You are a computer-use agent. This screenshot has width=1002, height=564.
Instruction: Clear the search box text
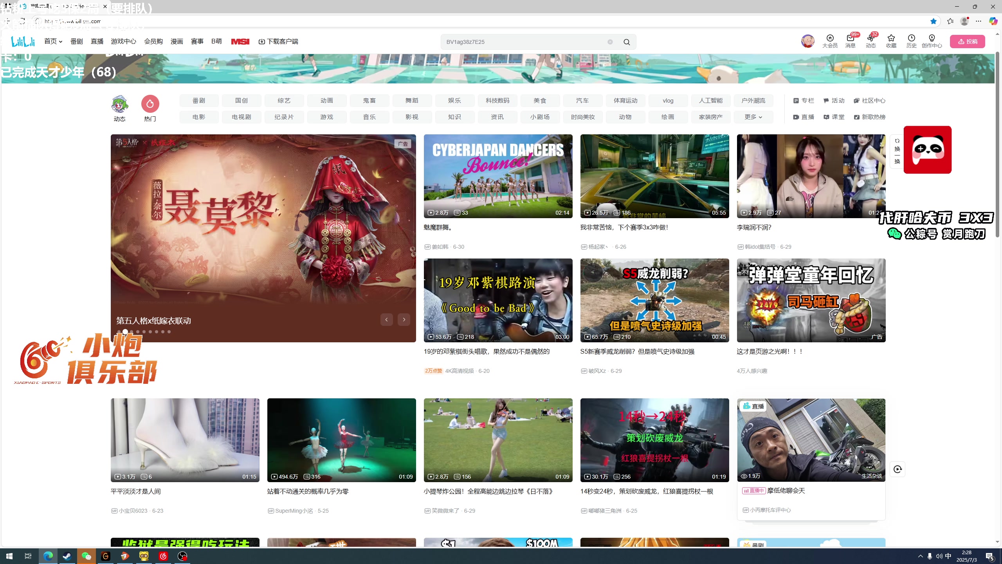[610, 42]
